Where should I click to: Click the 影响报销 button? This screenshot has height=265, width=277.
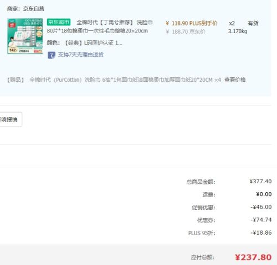point(11,119)
